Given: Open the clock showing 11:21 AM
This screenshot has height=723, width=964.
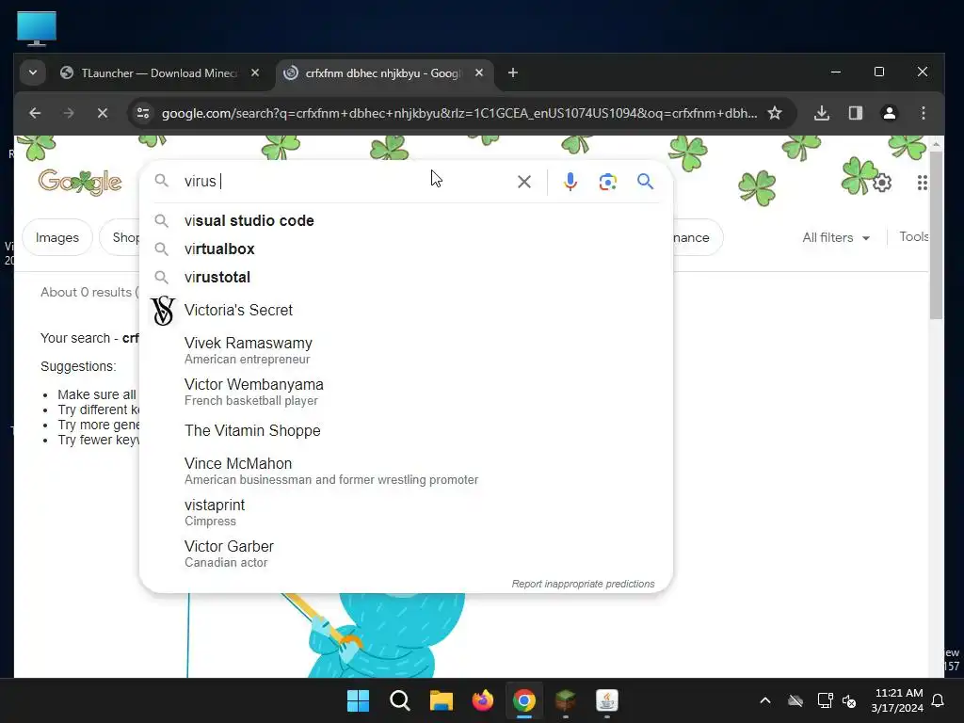Looking at the screenshot, I should (897, 700).
